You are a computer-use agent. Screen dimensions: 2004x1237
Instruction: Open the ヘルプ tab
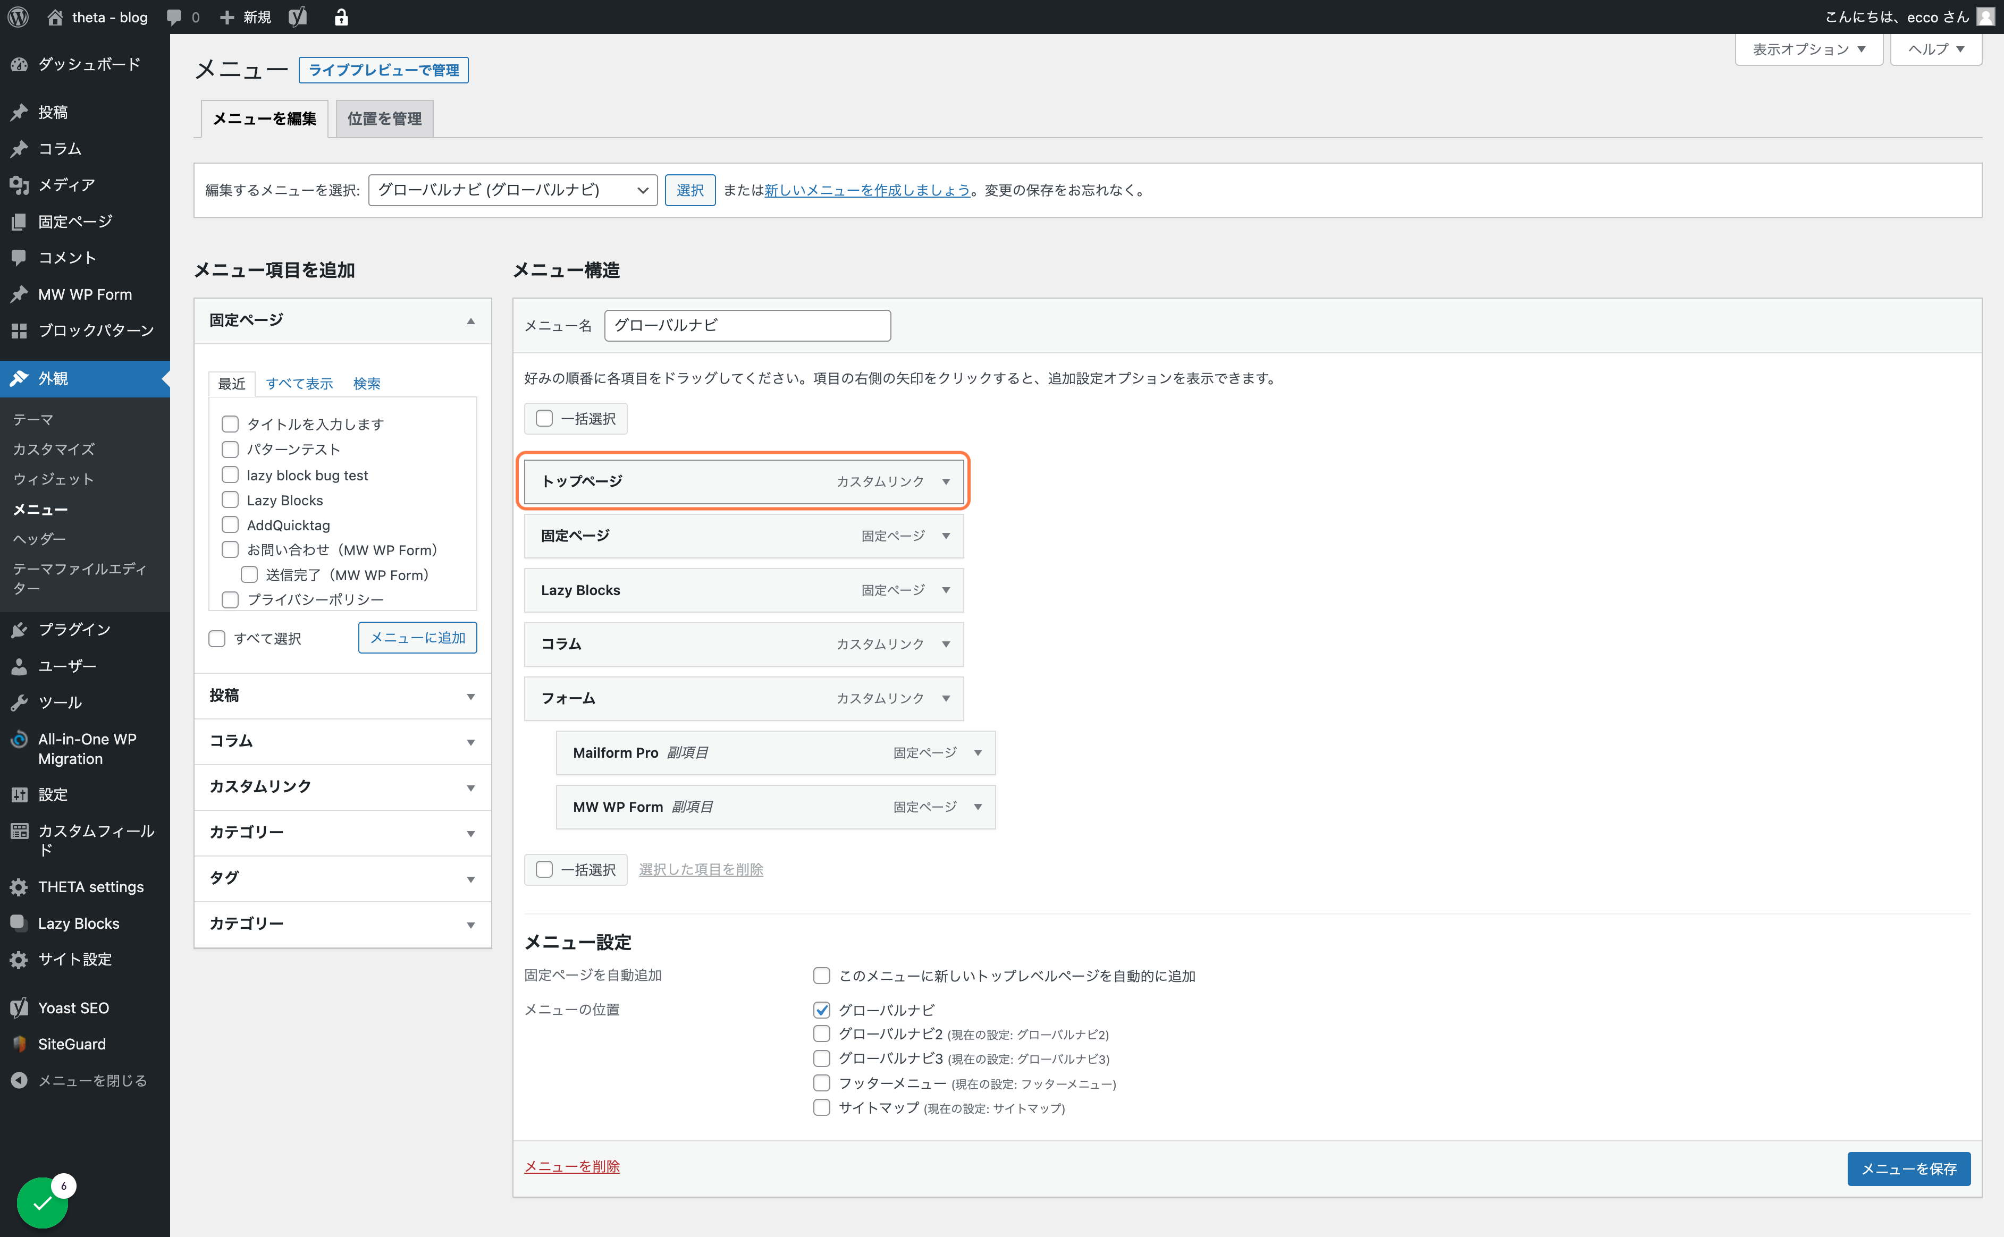click(1936, 49)
